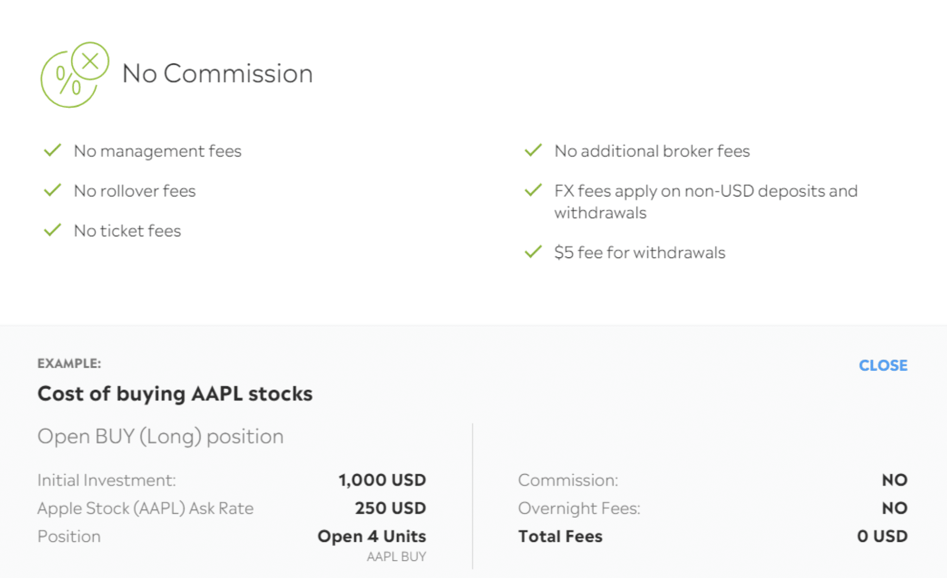947x578 pixels.
Task: Close the AAPL example panel
Action: point(883,365)
